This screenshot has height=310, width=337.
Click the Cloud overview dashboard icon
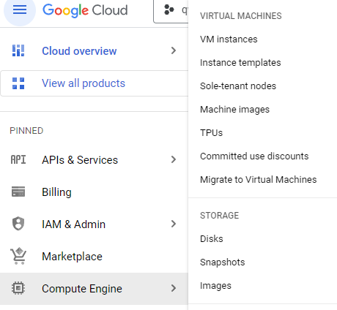coord(18,50)
